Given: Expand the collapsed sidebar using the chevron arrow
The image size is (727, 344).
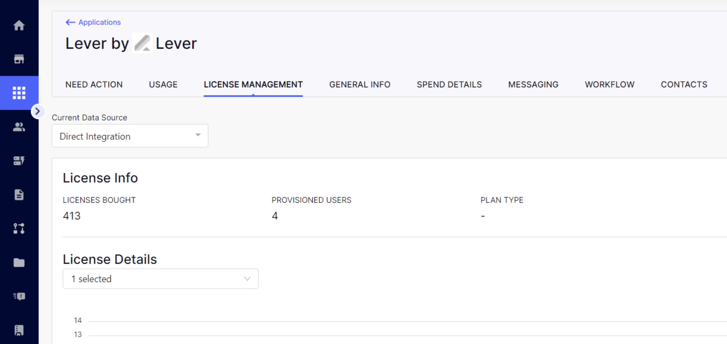Looking at the screenshot, I should pos(38,111).
